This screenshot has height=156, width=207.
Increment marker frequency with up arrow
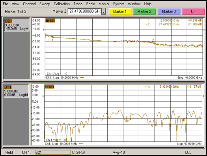[x=104, y=10]
